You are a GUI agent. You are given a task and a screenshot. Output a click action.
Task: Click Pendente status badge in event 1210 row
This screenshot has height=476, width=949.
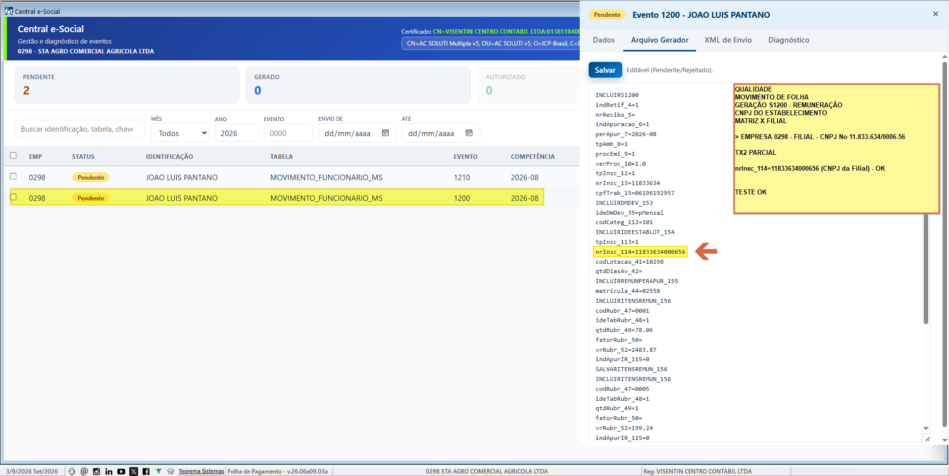[x=91, y=177]
